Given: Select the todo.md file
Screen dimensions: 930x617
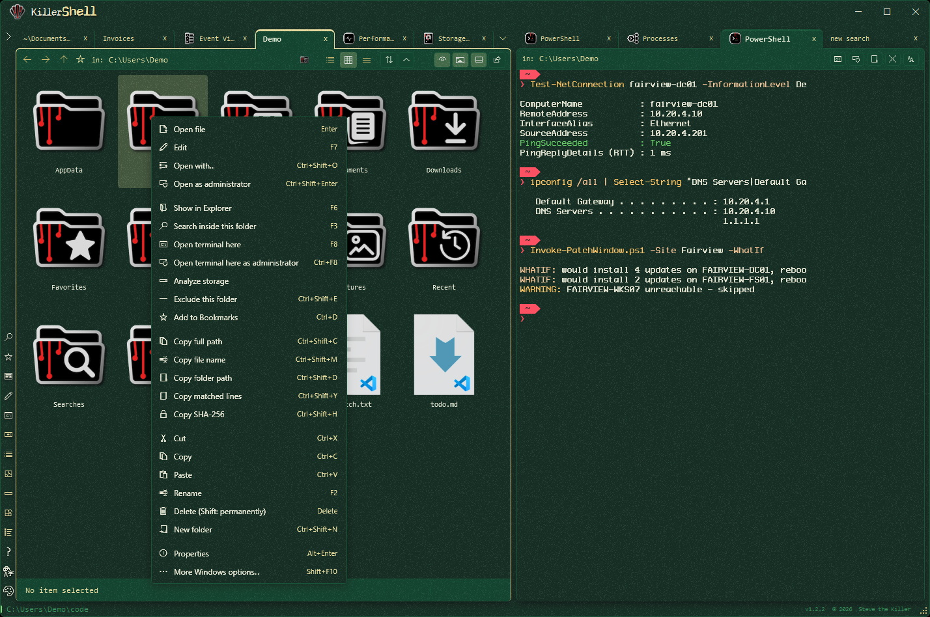Looking at the screenshot, I should tap(444, 365).
